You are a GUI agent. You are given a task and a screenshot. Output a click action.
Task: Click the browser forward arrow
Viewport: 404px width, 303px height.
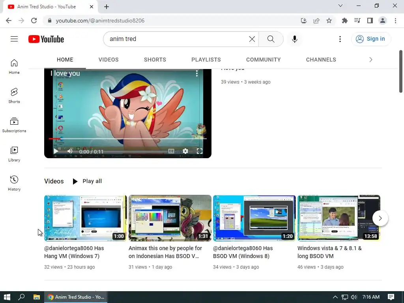[x=21, y=21]
